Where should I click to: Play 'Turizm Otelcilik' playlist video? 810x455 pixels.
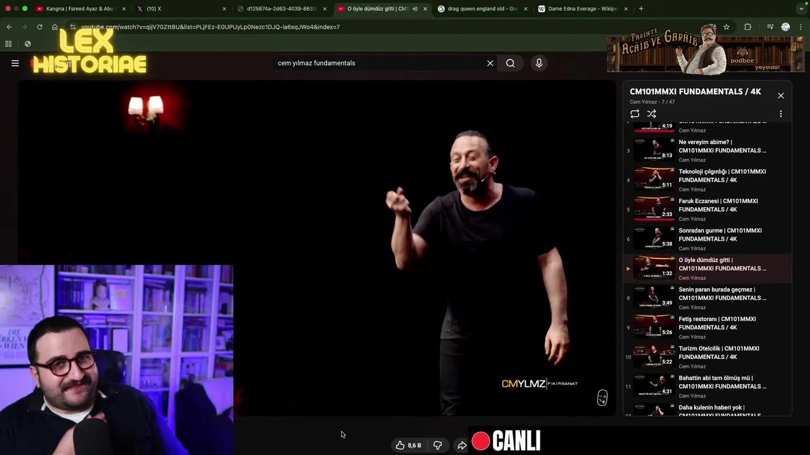tap(707, 357)
